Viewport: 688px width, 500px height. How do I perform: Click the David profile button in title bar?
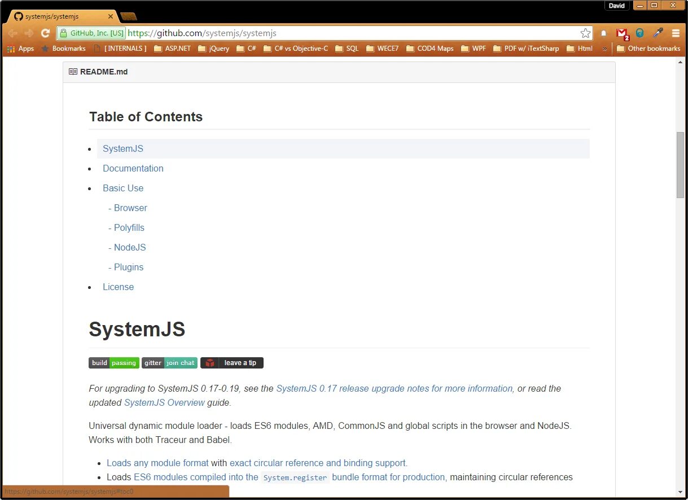tap(617, 6)
